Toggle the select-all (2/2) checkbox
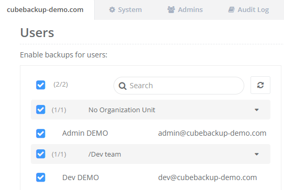The image size is (284, 190). pos(41,85)
